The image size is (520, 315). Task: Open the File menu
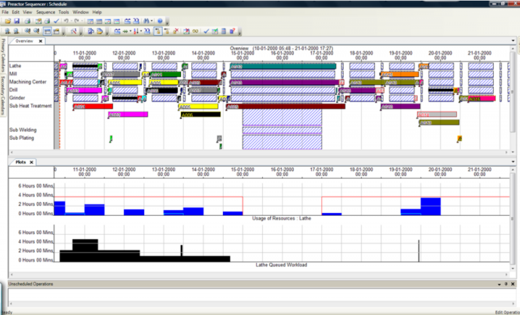pos(5,12)
